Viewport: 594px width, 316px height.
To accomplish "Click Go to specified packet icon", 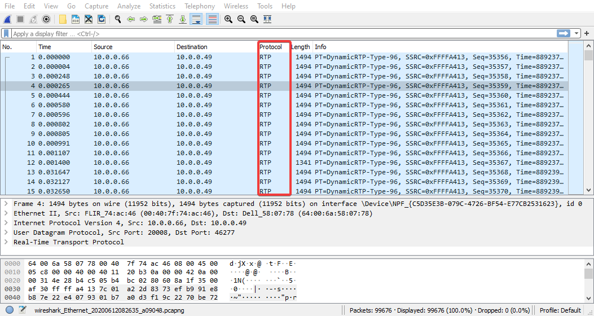I will (156, 19).
